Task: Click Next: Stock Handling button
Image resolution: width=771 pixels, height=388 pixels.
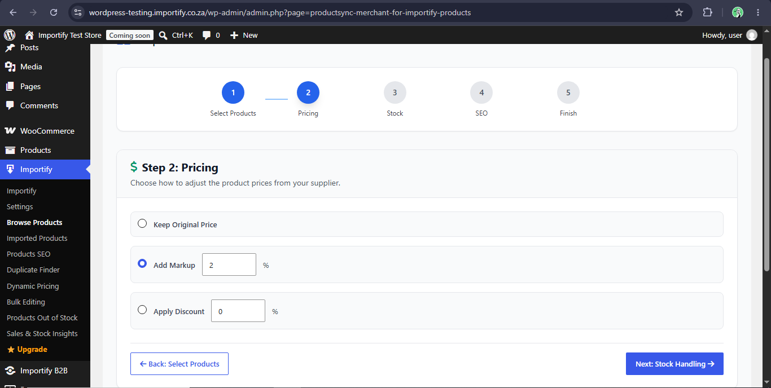Action: [674, 364]
